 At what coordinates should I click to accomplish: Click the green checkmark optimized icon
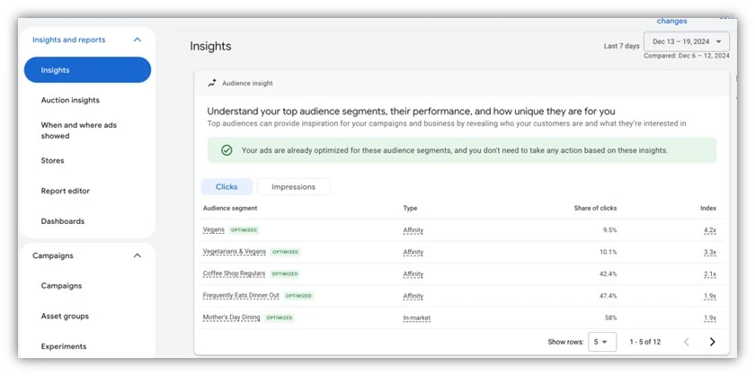click(226, 150)
